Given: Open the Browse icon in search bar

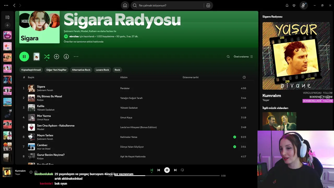Looking at the screenshot, I should click(208, 5).
